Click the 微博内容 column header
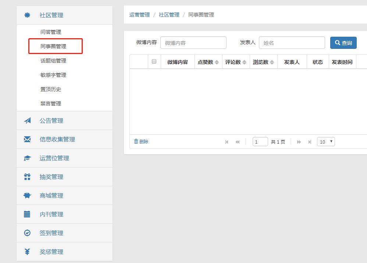 tap(178, 62)
